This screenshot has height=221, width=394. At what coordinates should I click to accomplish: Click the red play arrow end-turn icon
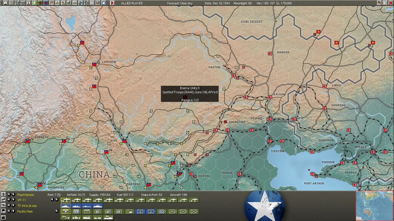pos(112,3)
